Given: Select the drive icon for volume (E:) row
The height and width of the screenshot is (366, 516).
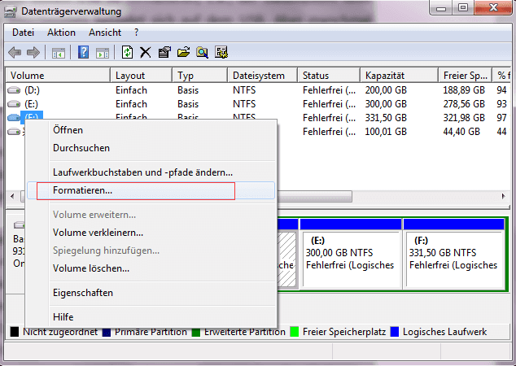Looking at the screenshot, I should (14, 104).
